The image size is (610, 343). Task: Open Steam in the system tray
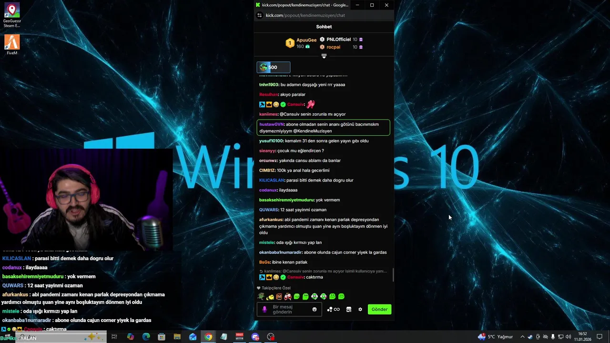coord(530,337)
